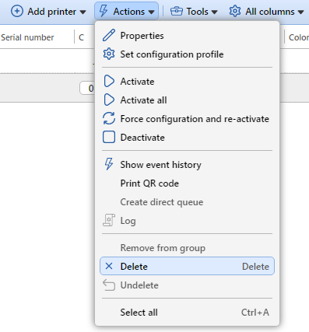This screenshot has width=309, height=332.
Task: Click the numeric field showing 0
Action: point(87,88)
